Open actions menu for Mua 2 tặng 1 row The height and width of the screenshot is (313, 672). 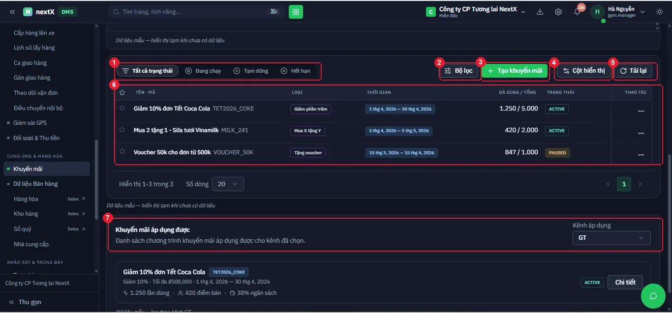click(x=641, y=133)
